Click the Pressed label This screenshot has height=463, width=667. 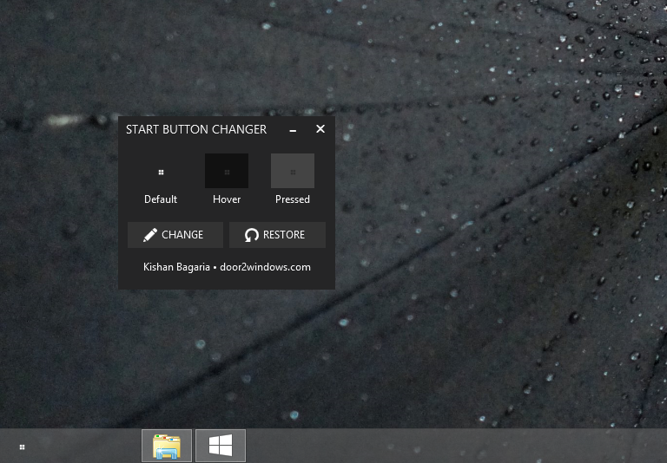[292, 199]
